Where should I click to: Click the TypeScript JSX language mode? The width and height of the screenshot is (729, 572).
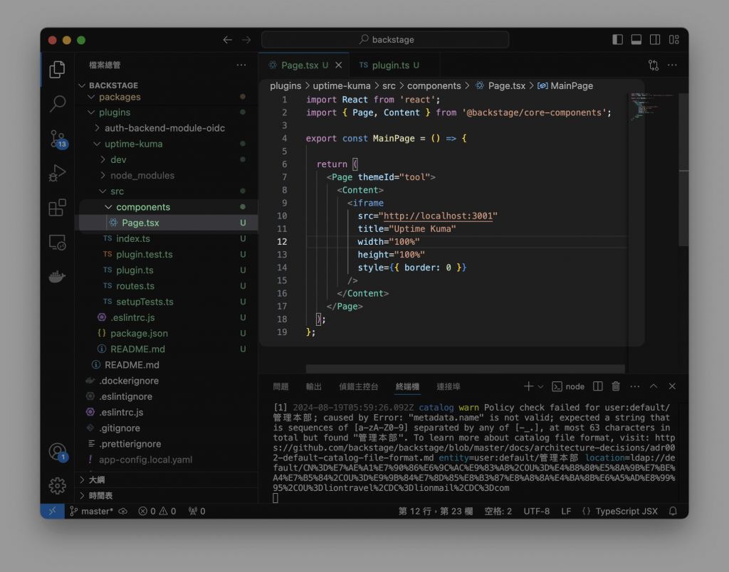click(625, 512)
